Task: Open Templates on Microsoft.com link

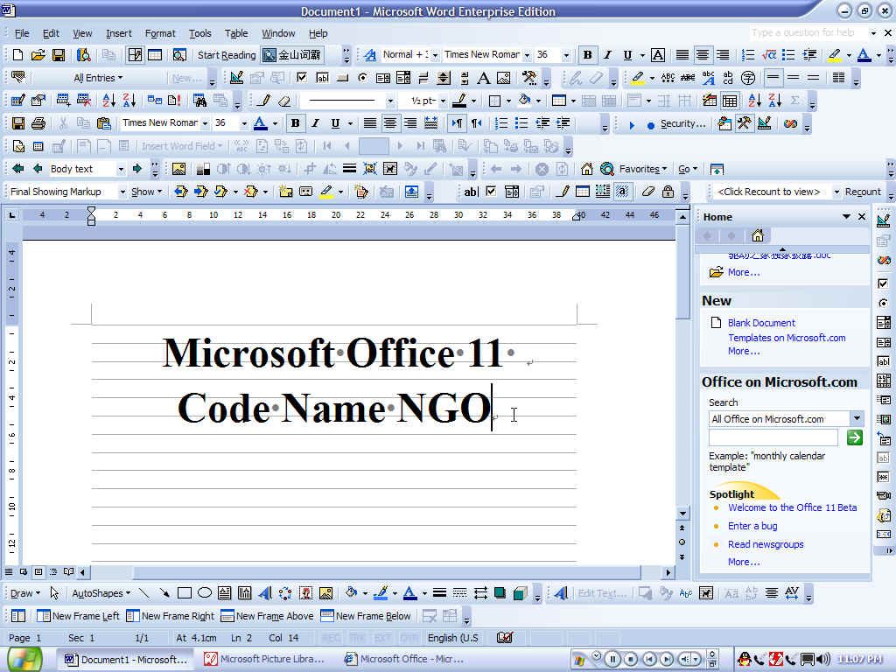Action: click(787, 338)
